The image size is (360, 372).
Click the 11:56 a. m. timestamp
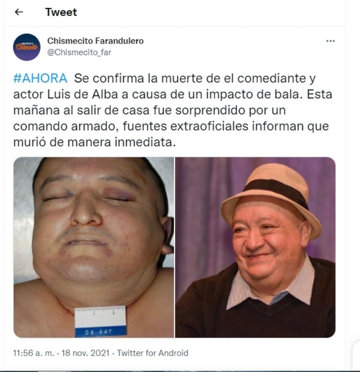[x=33, y=353]
